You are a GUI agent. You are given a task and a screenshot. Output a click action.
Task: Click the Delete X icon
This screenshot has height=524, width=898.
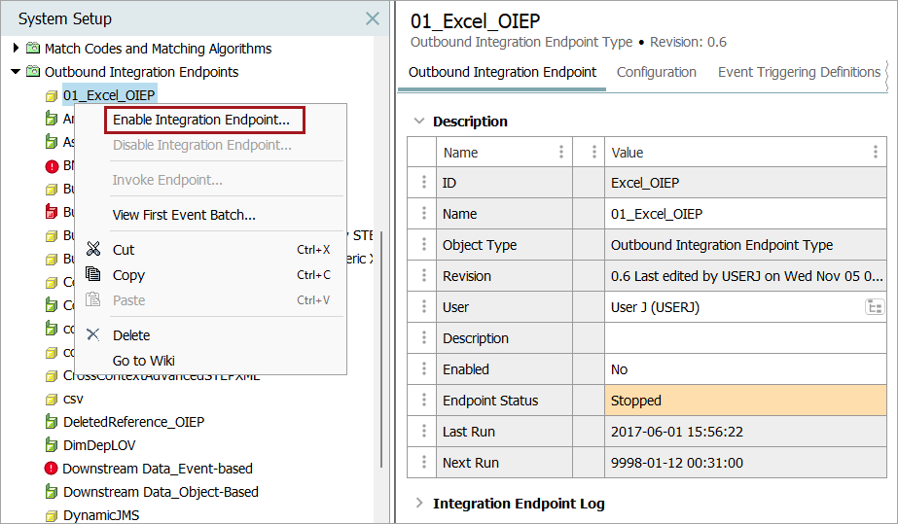pos(93,335)
